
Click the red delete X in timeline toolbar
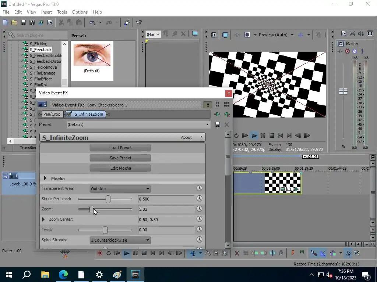point(237,253)
